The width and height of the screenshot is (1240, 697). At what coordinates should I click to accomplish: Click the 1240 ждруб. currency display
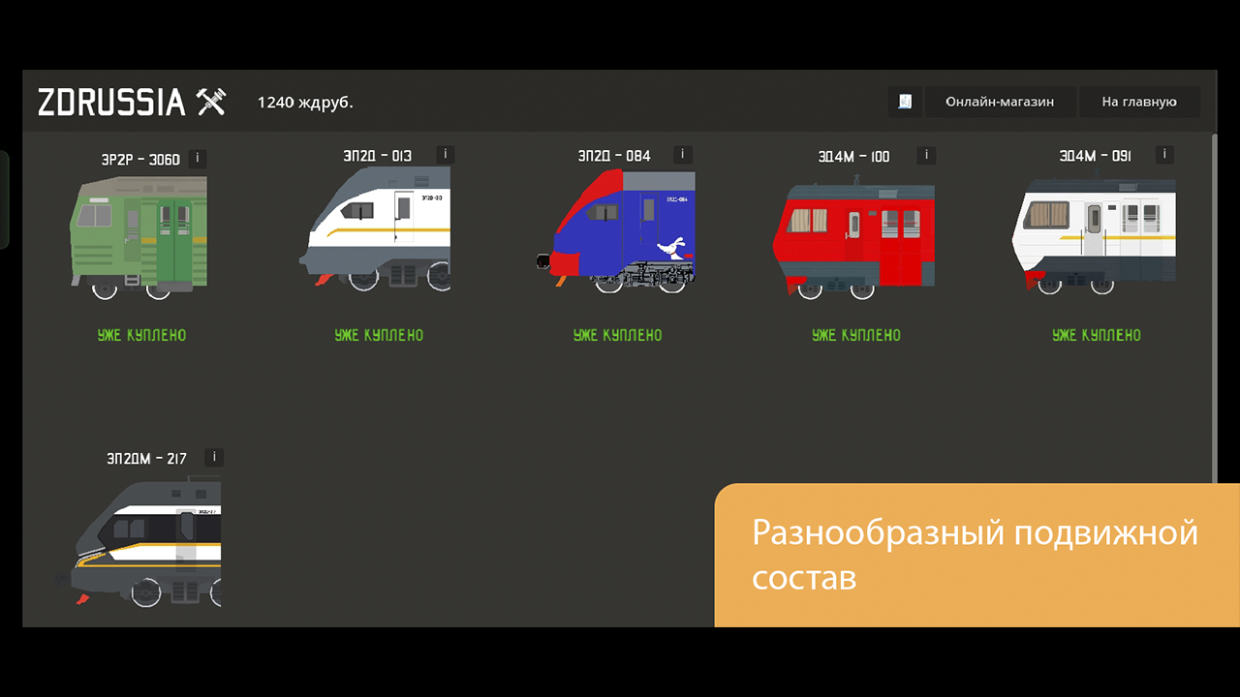point(306,101)
